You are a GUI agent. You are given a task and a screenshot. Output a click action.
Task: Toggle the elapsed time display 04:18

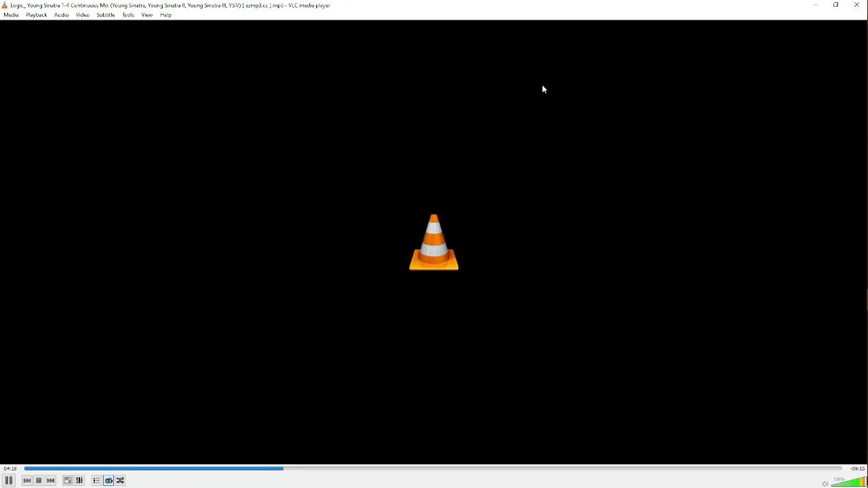pos(10,468)
